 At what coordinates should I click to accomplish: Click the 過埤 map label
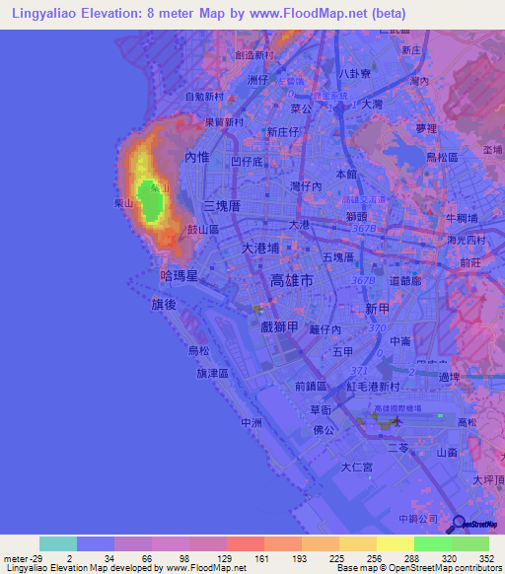pos(449,377)
